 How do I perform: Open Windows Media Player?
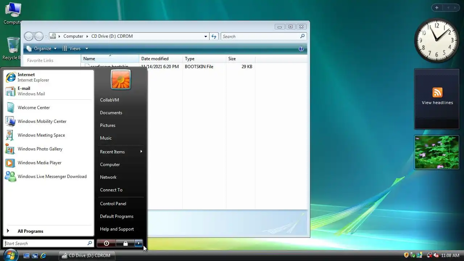[48, 163]
